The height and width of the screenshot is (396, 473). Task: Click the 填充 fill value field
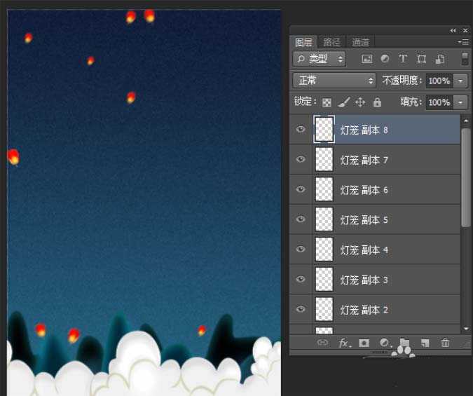click(x=439, y=102)
